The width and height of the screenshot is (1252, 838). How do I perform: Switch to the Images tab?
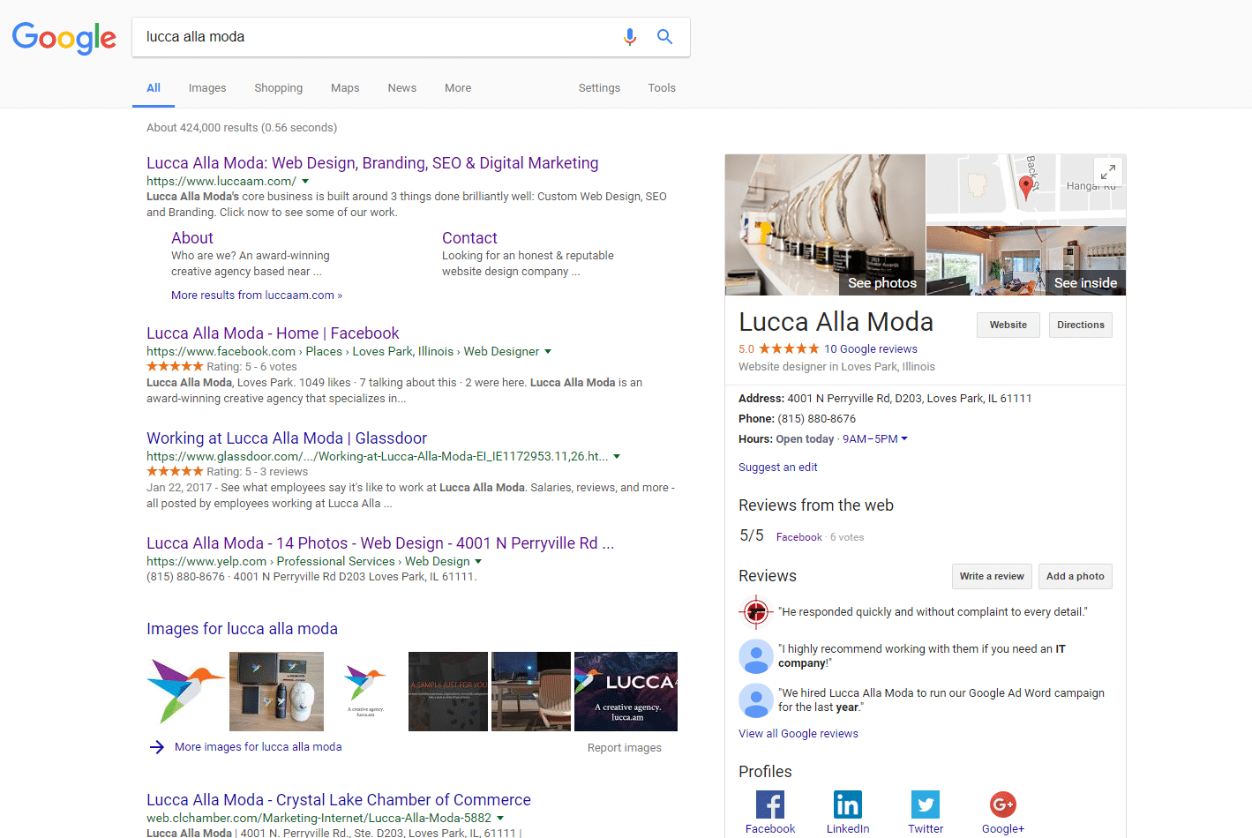[x=207, y=87]
